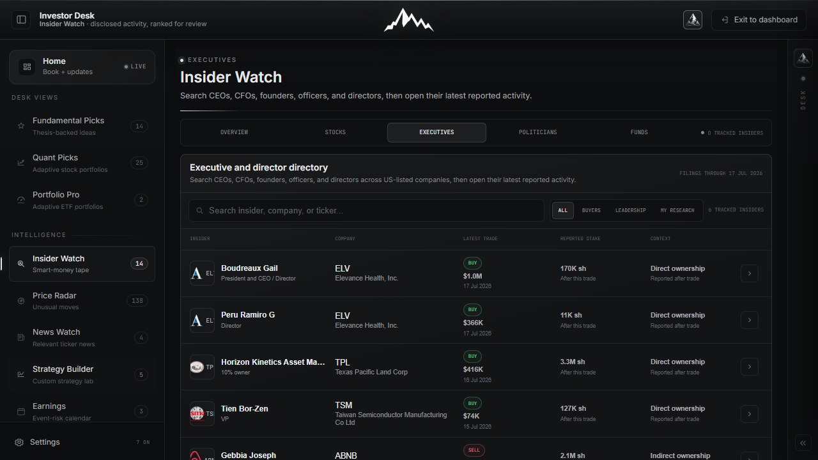Open the Fundamental Picks star icon
The width and height of the screenshot is (818, 460).
click(x=21, y=126)
